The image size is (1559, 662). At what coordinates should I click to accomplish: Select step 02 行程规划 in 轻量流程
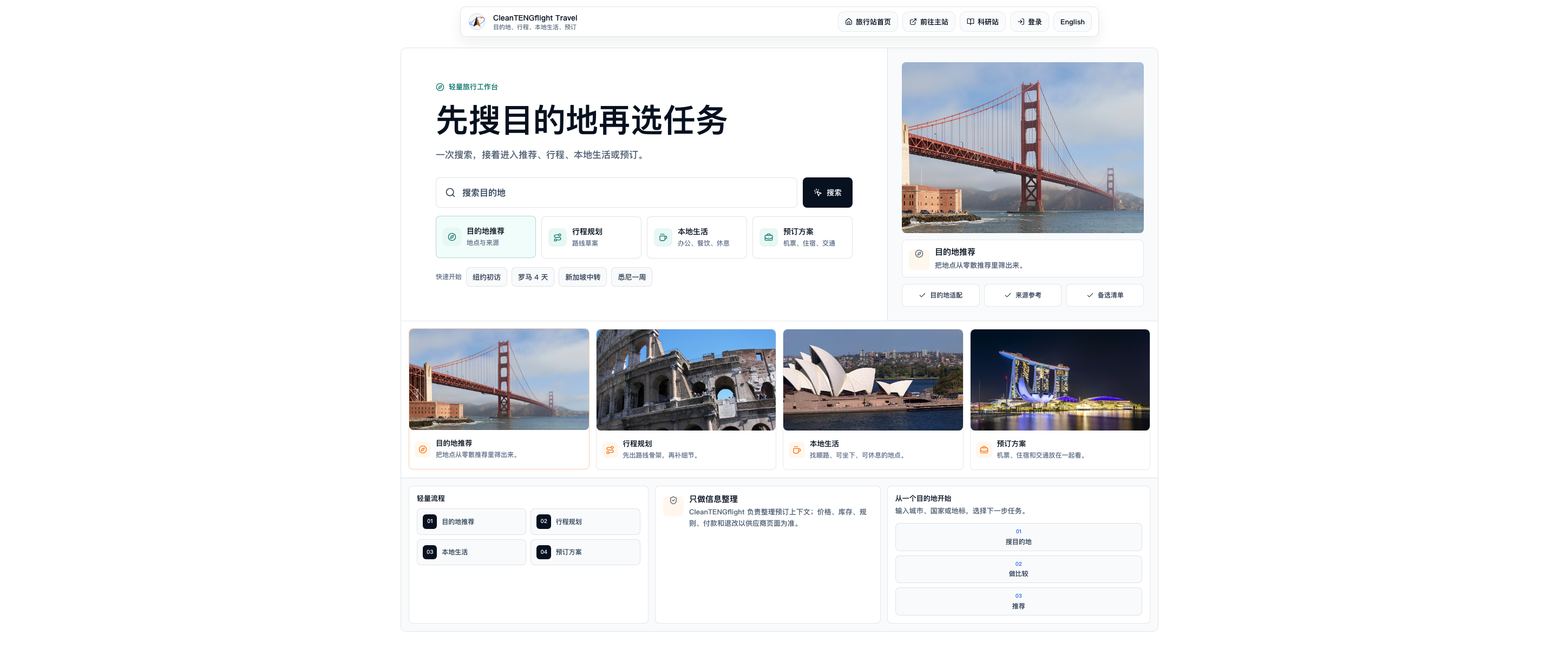coord(585,521)
